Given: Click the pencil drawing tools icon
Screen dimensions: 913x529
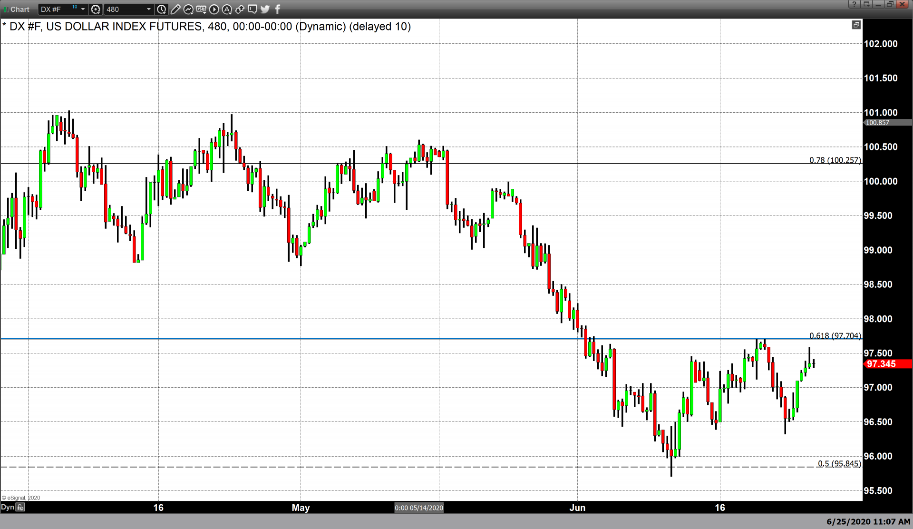Looking at the screenshot, I should coord(175,9).
